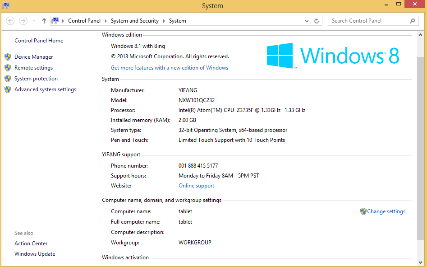Open Remote settings

click(x=33, y=68)
